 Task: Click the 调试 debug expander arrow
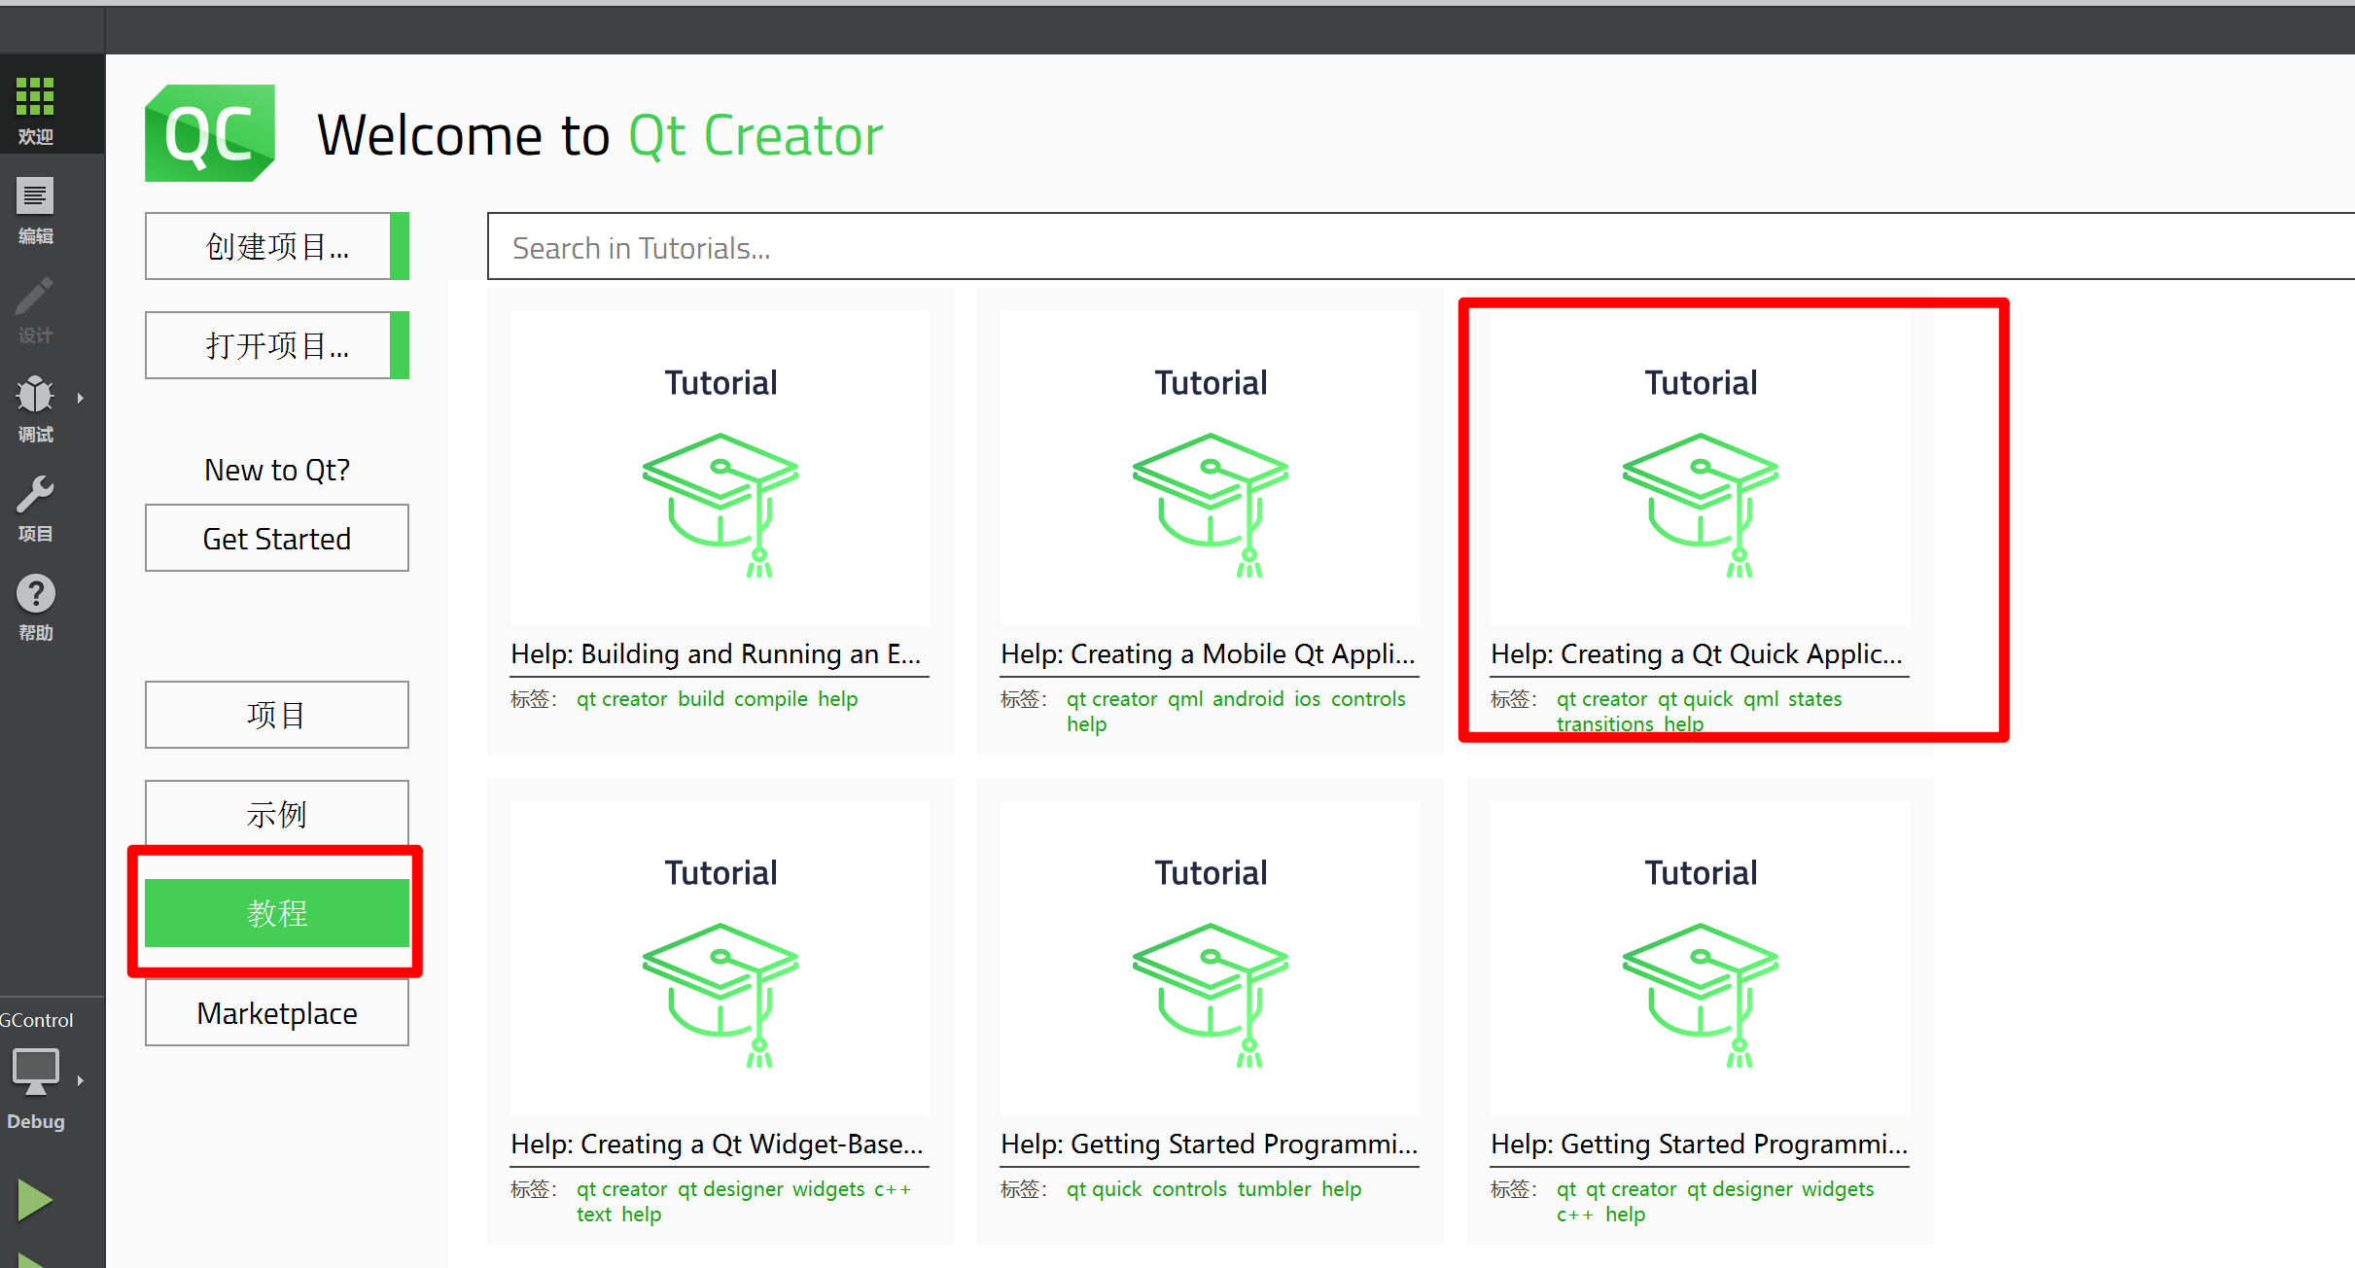pos(78,402)
